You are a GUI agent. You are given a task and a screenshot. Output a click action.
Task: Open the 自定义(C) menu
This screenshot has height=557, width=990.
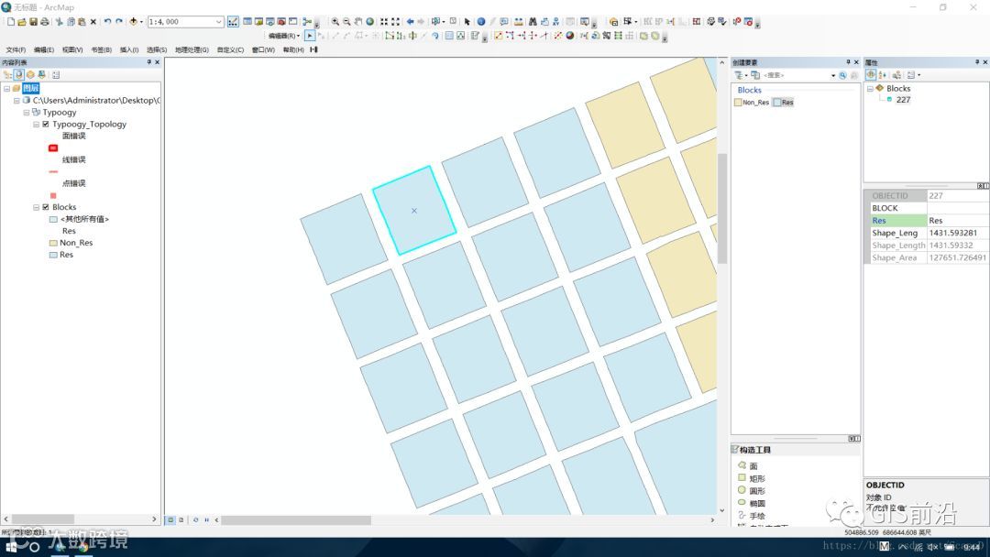[230, 49]
